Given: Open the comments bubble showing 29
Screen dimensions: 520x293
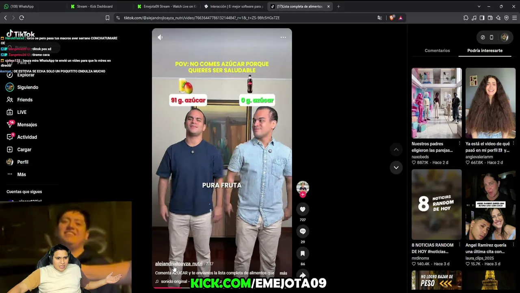Looking at the screenshot, I should [303, 231].
